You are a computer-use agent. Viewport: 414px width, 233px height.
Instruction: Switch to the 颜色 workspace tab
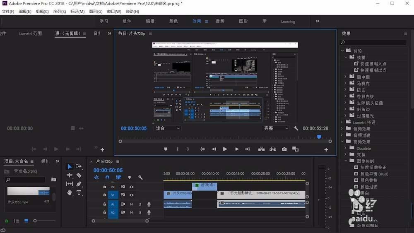coord(173,21)
